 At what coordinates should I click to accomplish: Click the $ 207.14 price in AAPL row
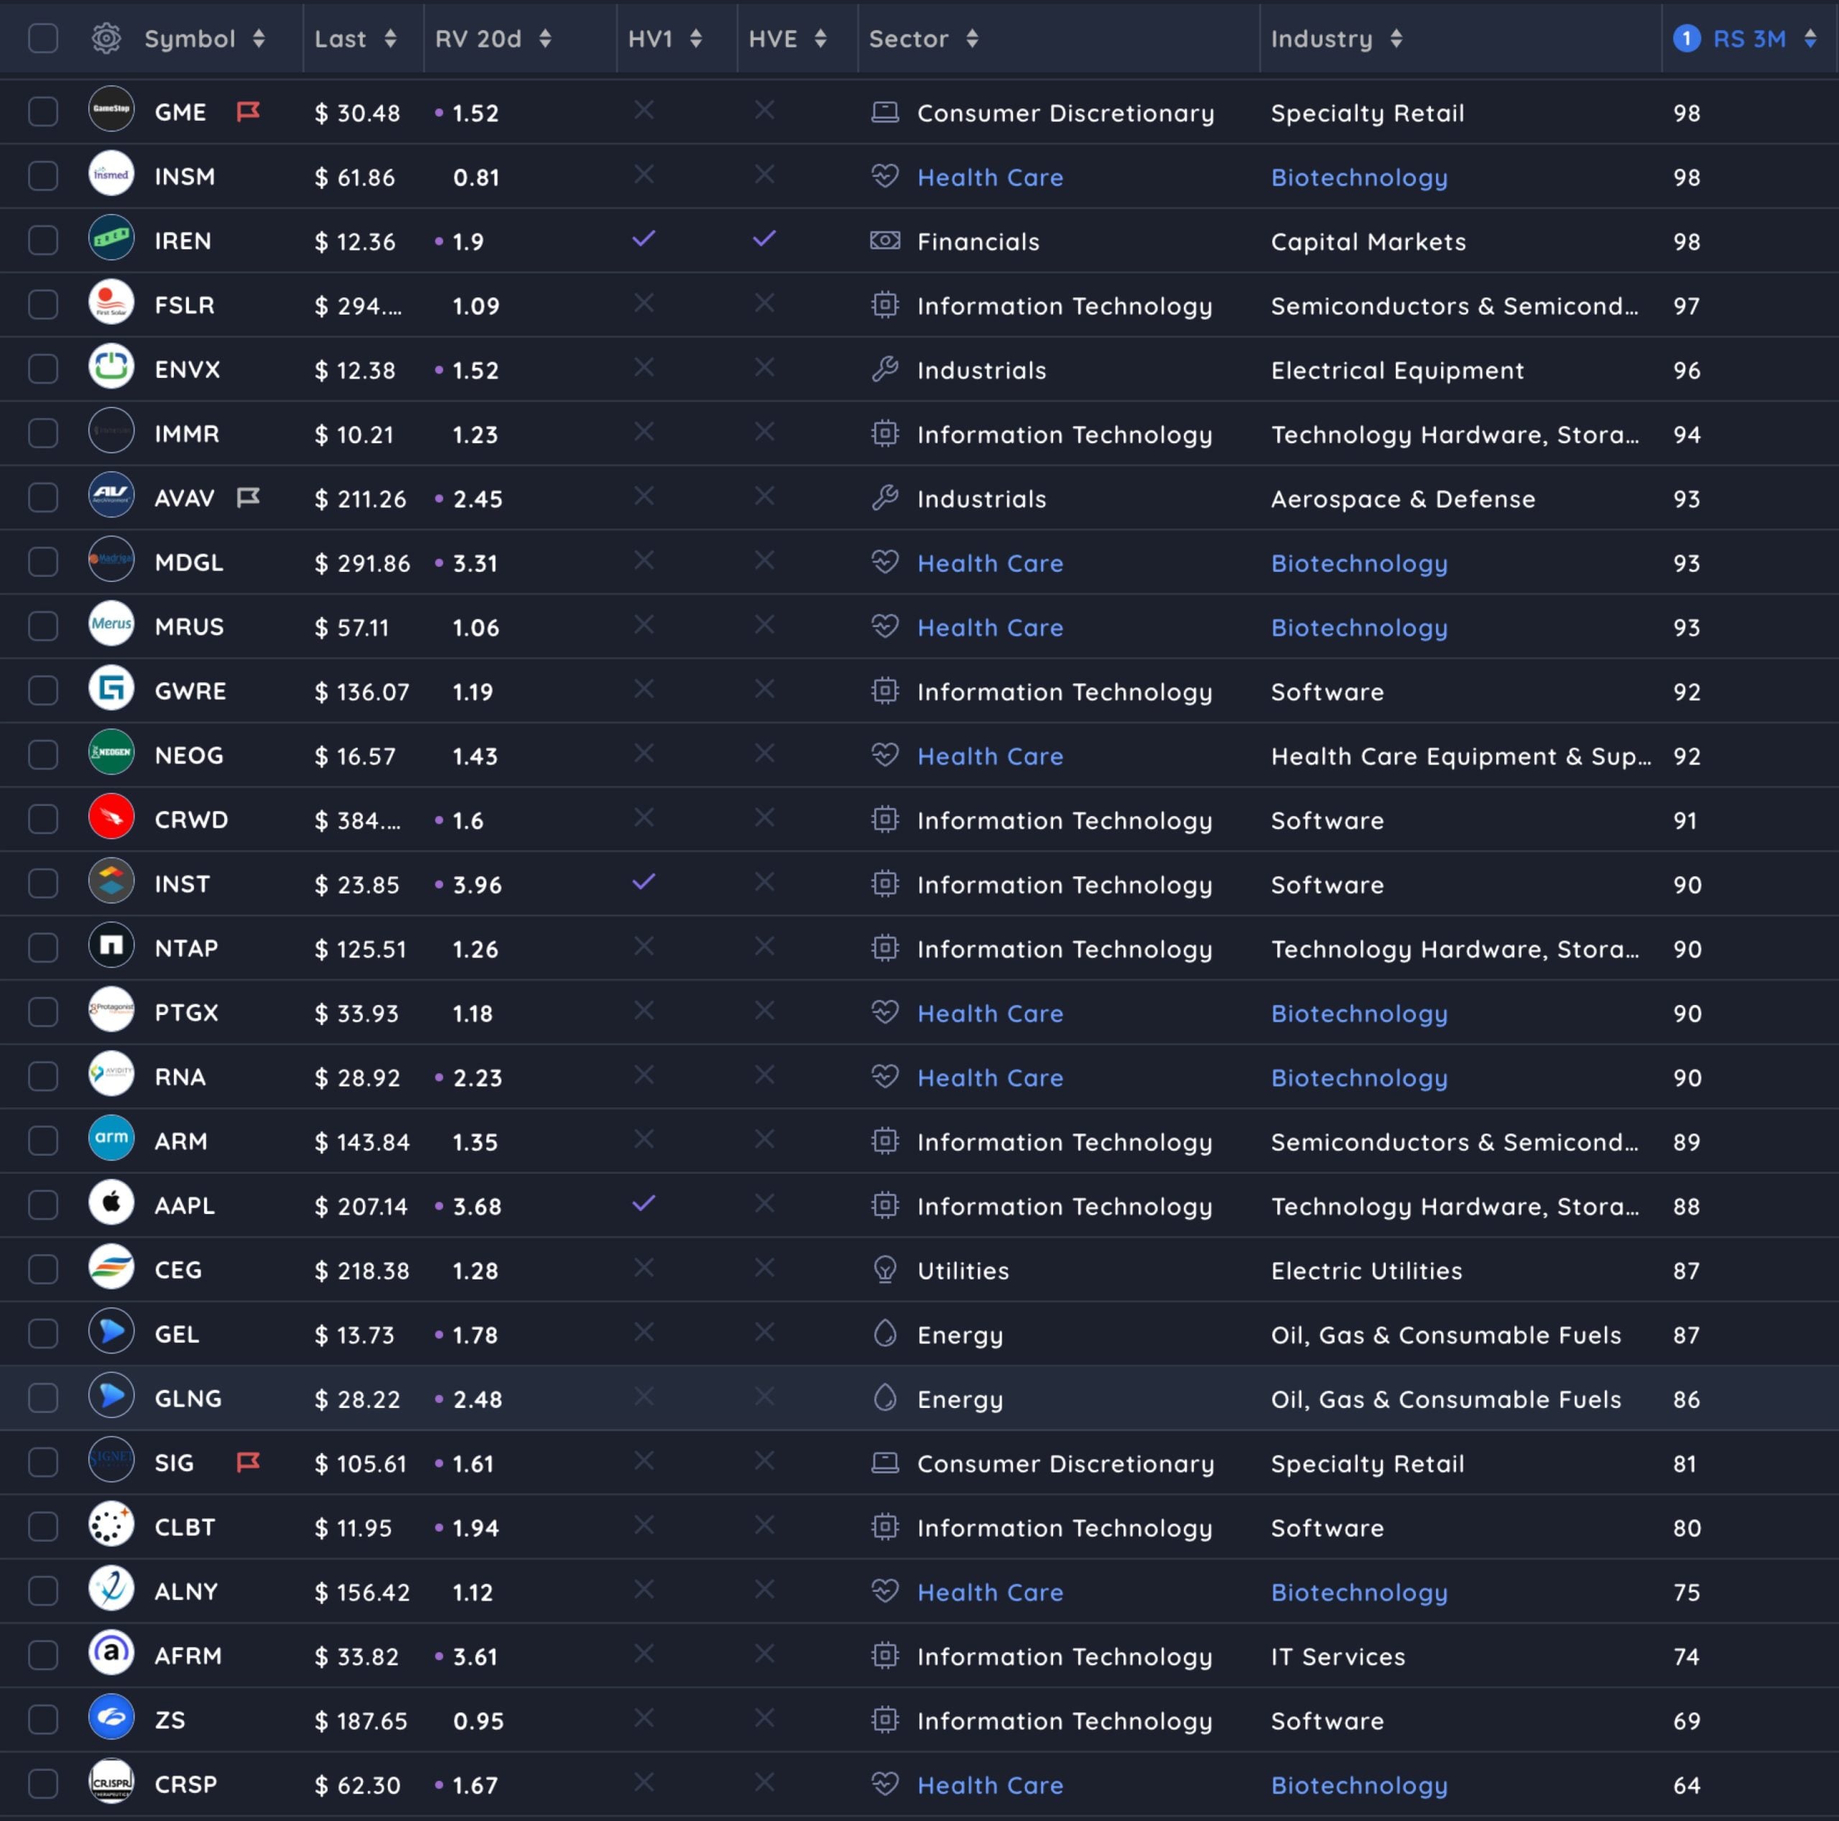[361, 1206]
